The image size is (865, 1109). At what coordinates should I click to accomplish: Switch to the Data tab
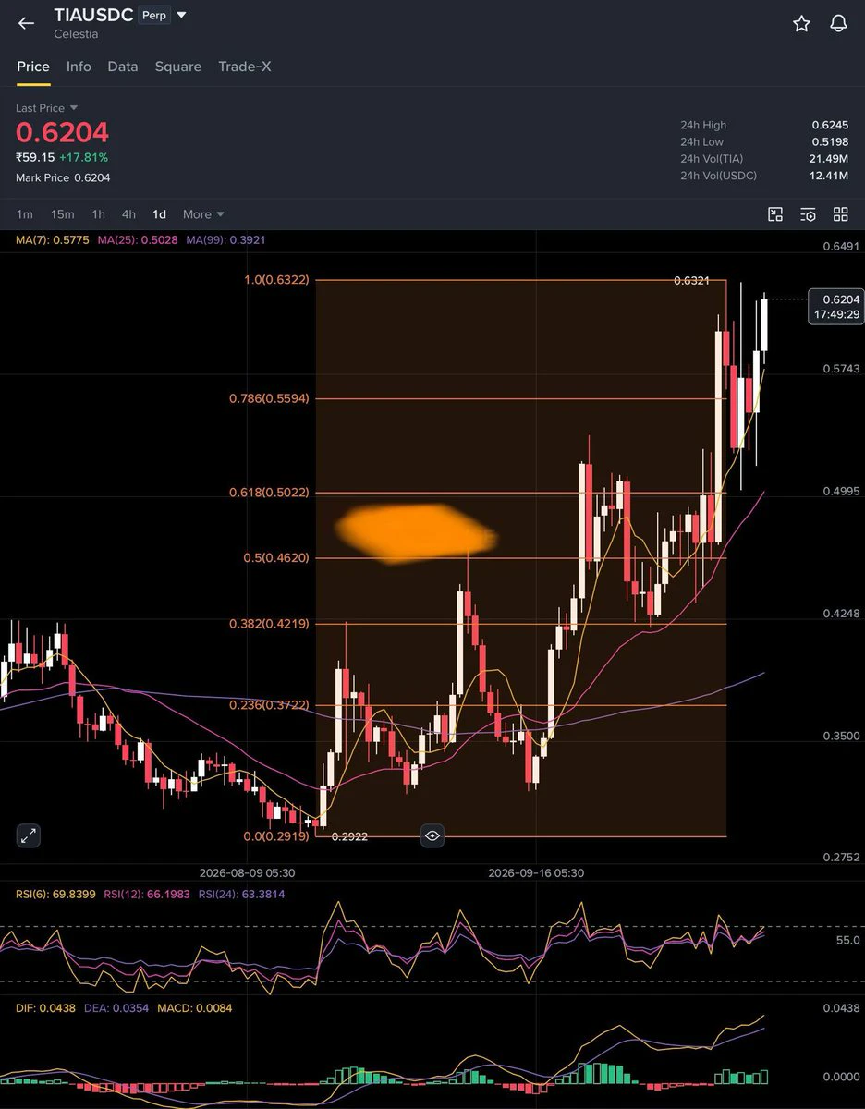click(123, 67)
